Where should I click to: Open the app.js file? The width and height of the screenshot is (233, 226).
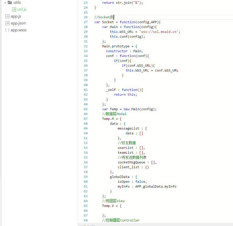[16, 16]
